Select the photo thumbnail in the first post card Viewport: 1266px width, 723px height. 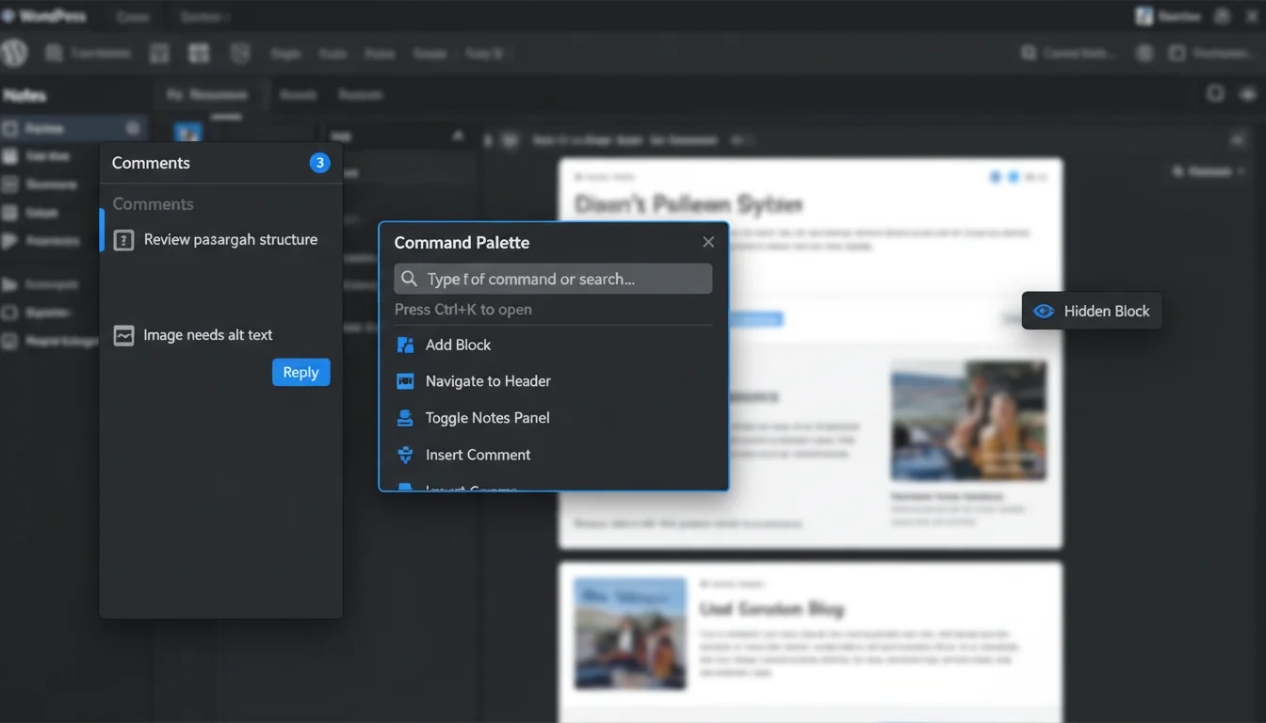(x=968, y=420)
